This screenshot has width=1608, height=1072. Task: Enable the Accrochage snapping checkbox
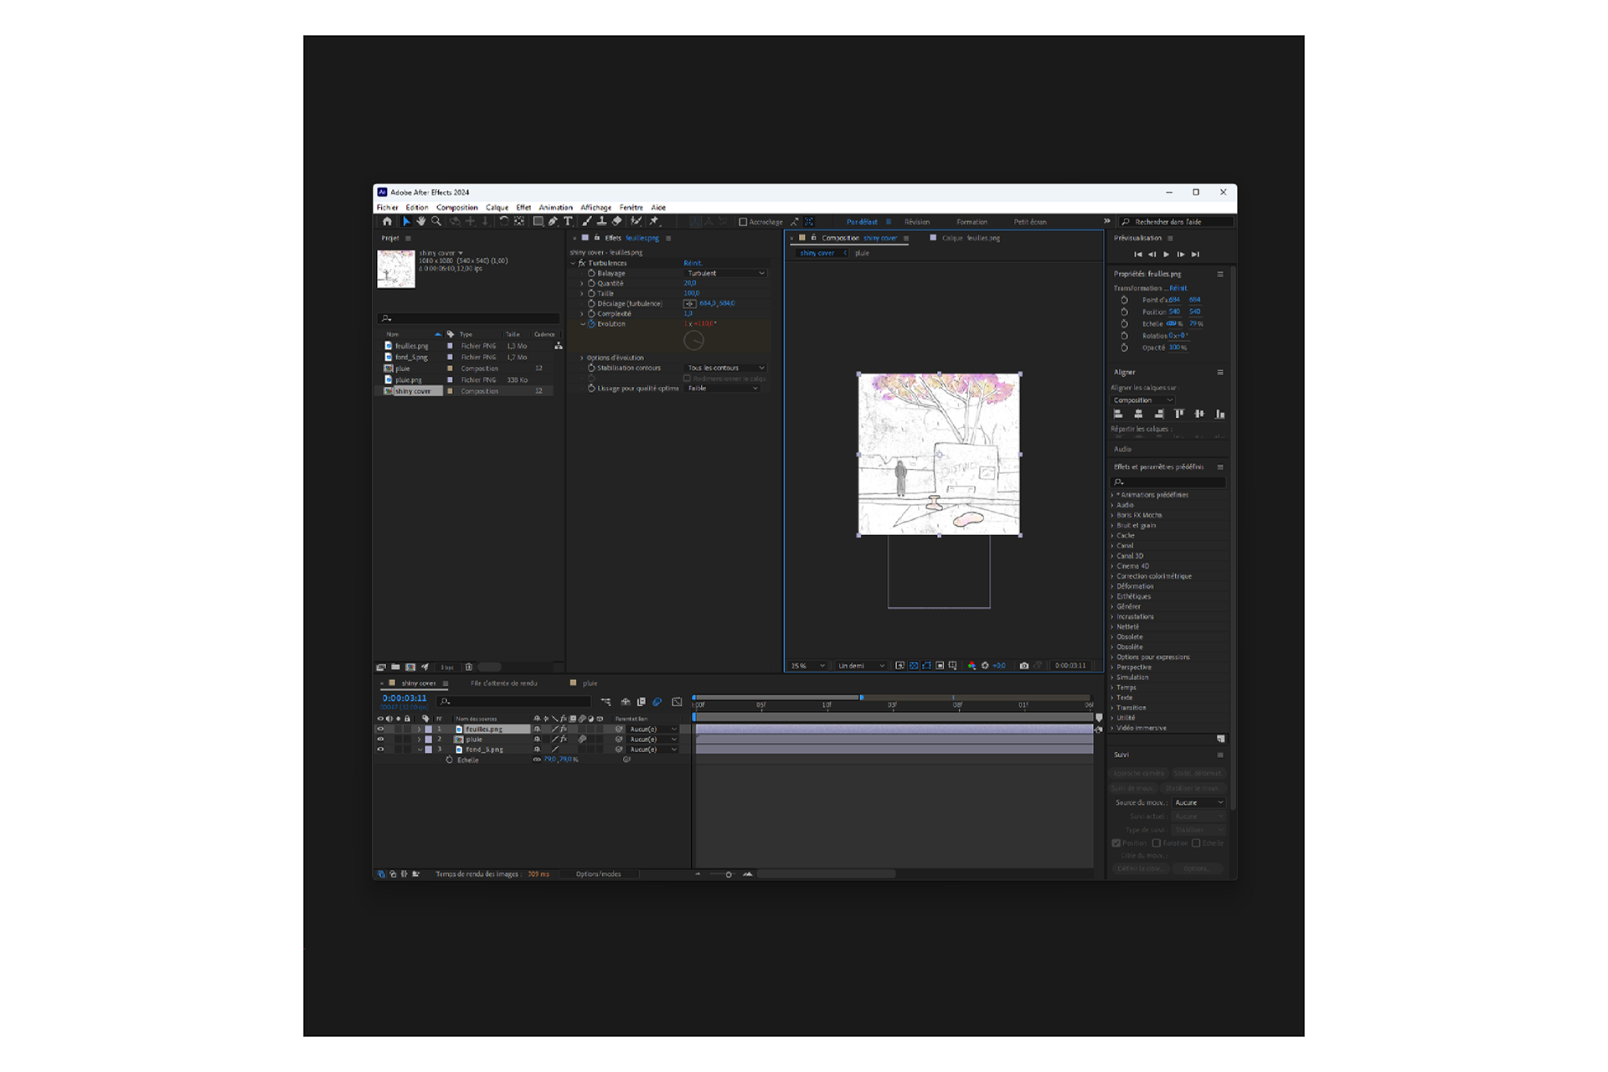[x=743, y=222]
